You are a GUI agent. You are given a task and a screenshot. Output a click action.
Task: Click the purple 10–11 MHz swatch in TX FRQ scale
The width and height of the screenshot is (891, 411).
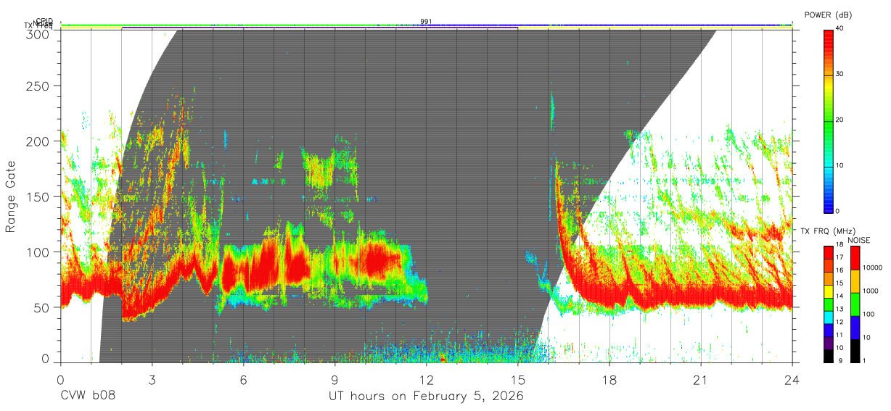[828, 342]
